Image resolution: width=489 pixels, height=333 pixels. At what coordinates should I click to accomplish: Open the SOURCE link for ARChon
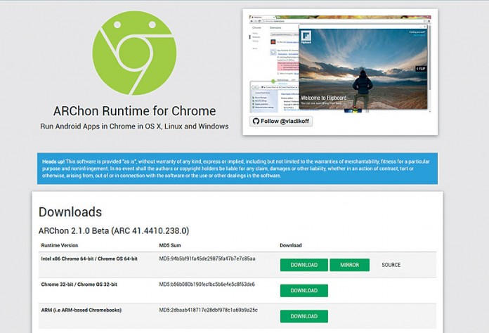(x=391, y=265)
